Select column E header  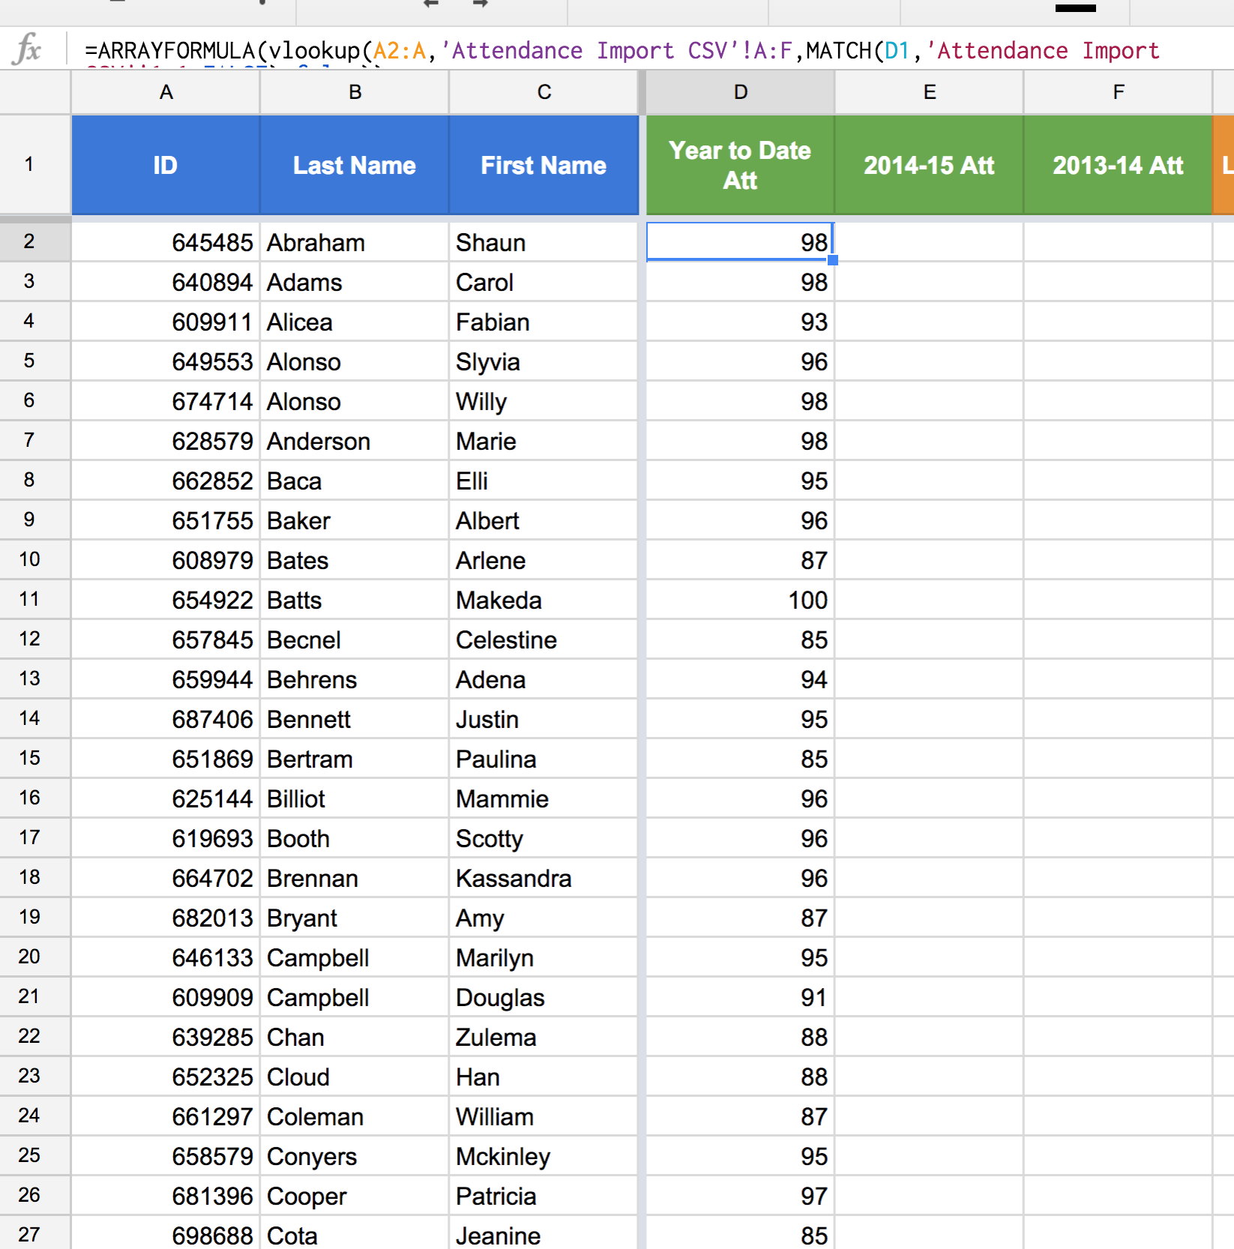click(929, 92)
